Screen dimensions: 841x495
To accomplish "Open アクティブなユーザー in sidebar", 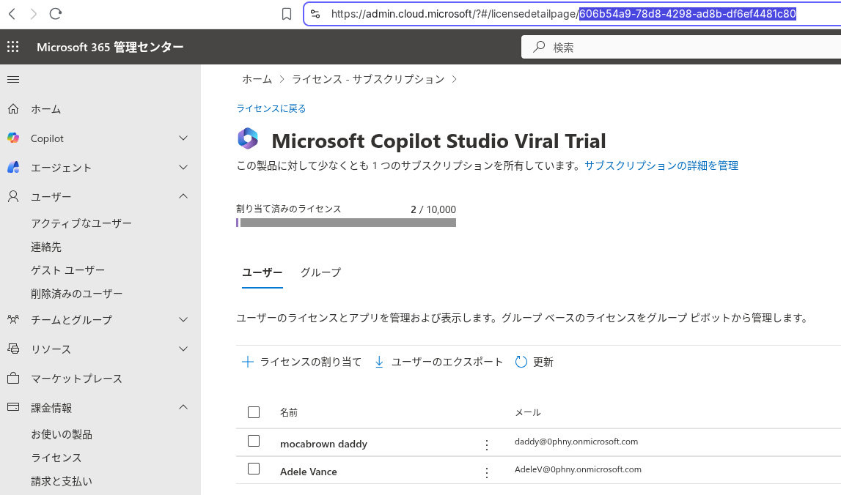I will click(x=81, y=223).
